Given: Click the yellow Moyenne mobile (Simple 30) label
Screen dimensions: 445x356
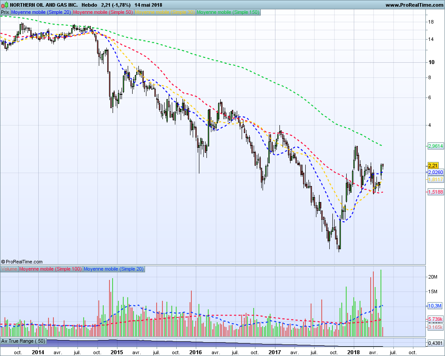Looking at the screenshot, I should pyautogui.click(x=165, y=12).
